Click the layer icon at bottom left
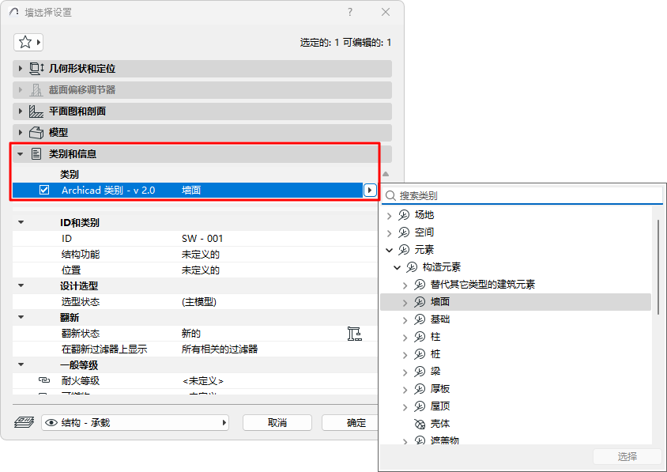667x472 pixels. 24,422
